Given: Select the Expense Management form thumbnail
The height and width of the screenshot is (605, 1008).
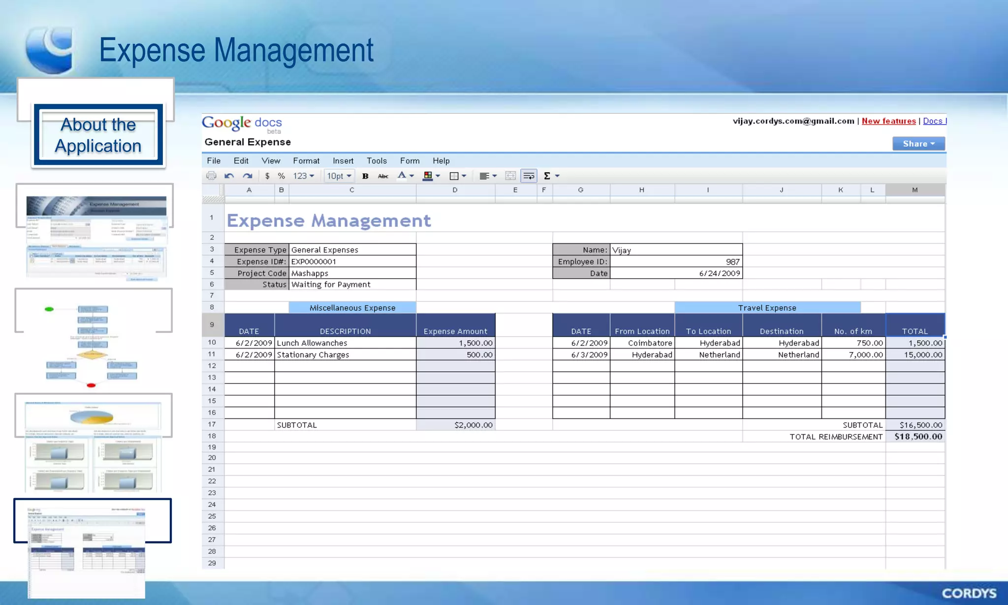Looking at the screenshot, I should pos(95,238).
